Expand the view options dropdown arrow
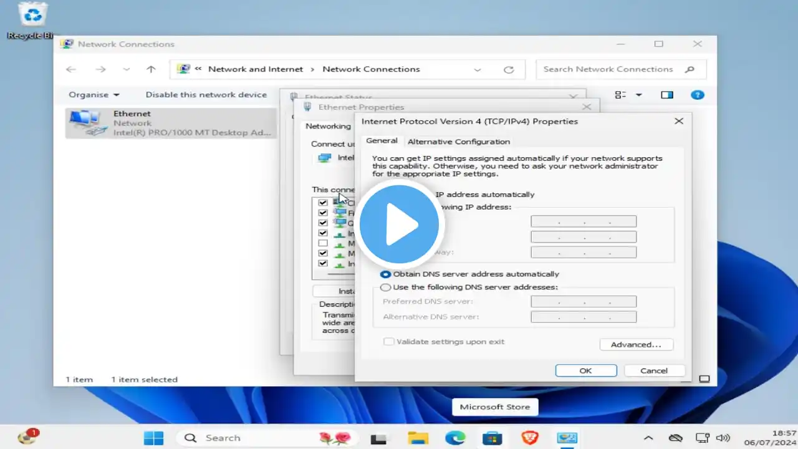The width and height of the screenshot is (798, 449). click(x=638, y=95)
